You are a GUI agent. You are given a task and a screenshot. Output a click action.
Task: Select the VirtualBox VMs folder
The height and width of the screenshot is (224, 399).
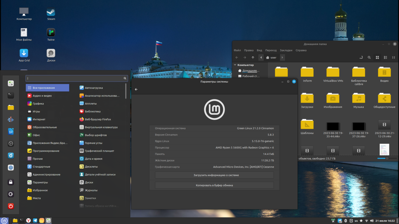click(333, 74)
